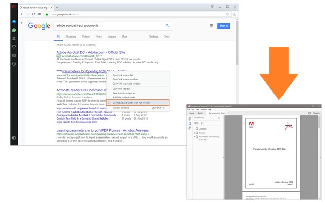Select 'Parameters for Ope...' document tab in Acrobat

coord(217,113)
